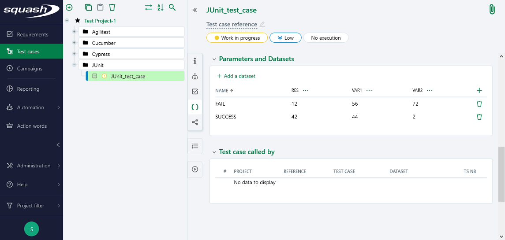Open the automation robot side tab

tap(195, 76)
